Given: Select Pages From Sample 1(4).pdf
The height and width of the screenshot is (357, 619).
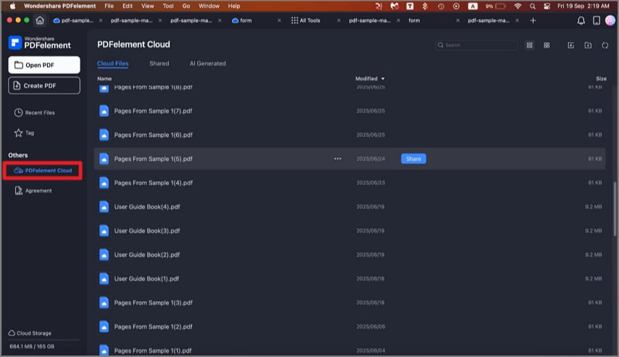Looking at the screenshot, I should point(349,183).
